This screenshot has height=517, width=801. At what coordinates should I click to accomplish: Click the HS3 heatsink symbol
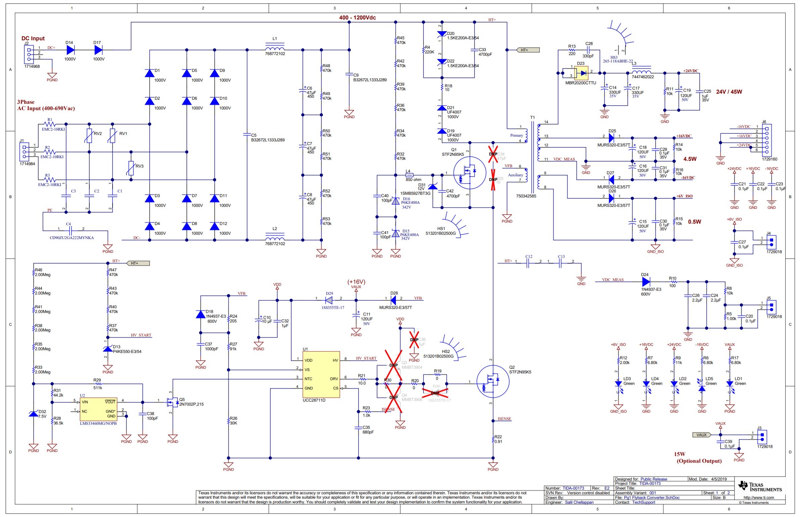621,37
